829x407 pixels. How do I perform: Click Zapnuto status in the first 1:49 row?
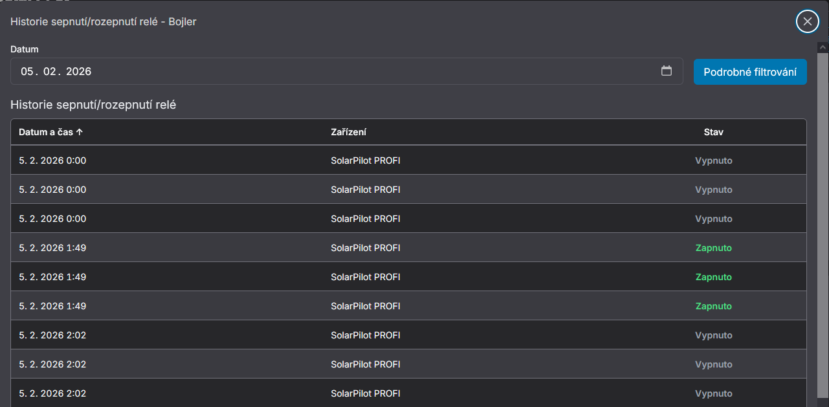tap(713, 248)
